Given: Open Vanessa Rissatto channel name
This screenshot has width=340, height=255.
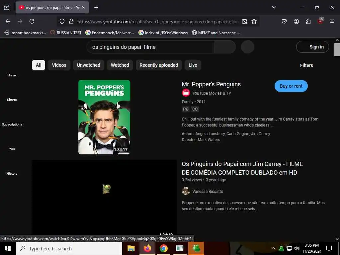Looking at the screenshot, I should click(208, 192).
